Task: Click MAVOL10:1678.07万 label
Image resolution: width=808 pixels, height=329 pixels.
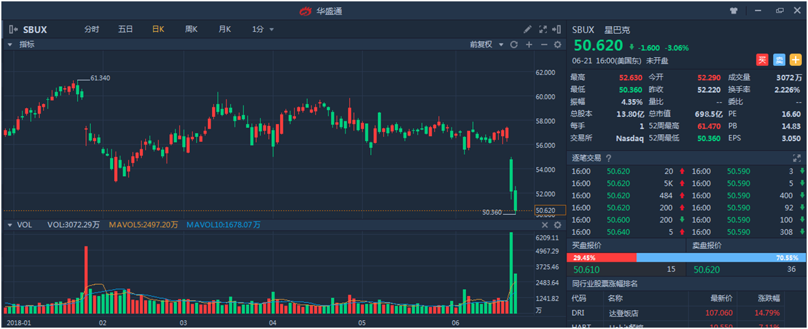Action: [224, 225]
